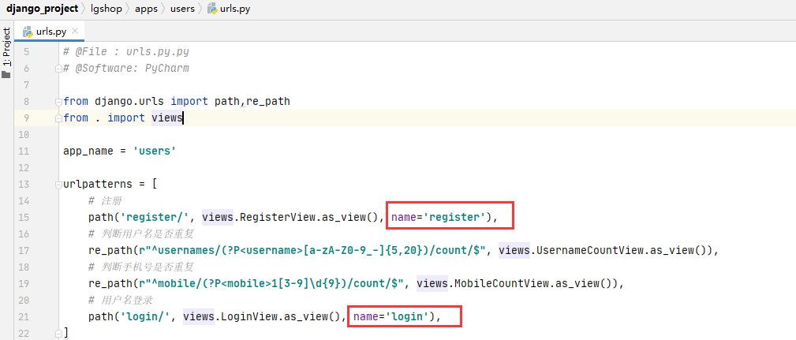Click the text 'app_name' on line 11

coord(88,151)
